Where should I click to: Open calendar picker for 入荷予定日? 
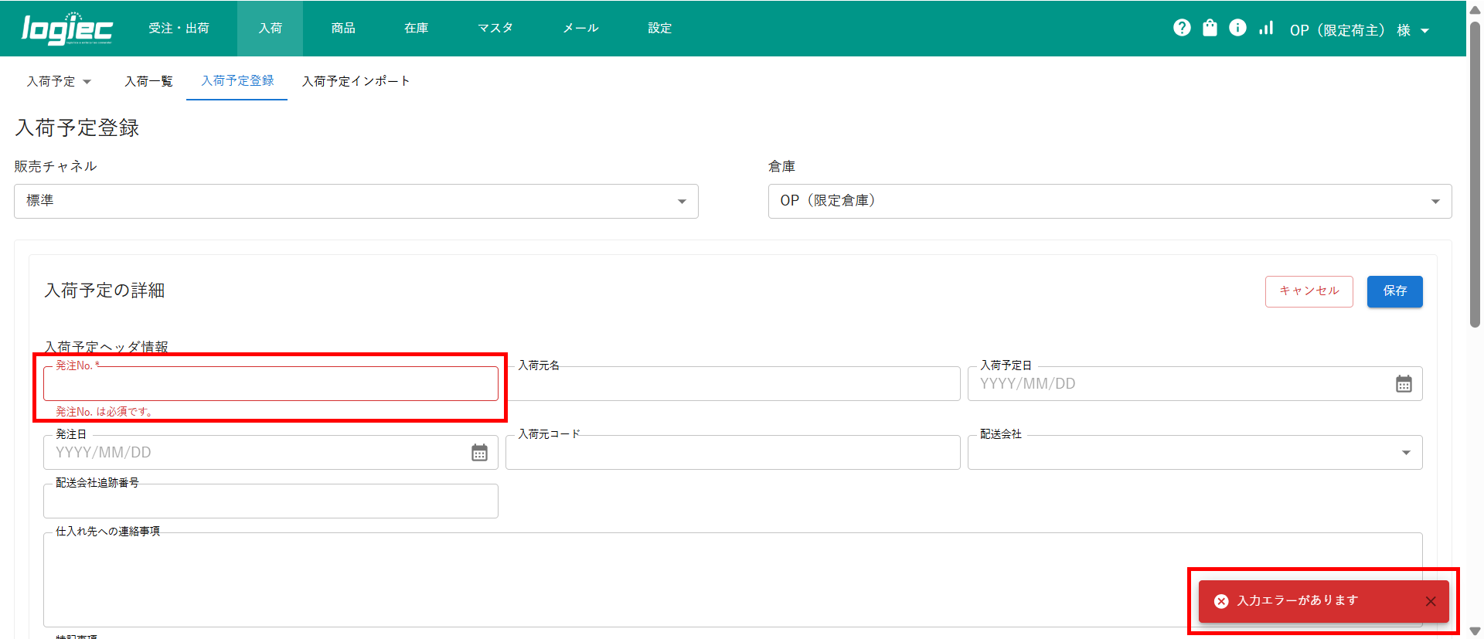[1404, 384]
